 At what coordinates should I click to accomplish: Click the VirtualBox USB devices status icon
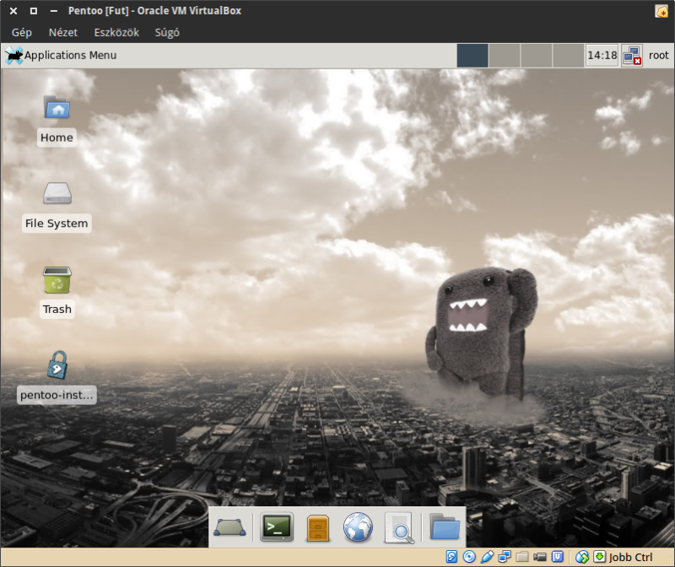(487, 557)
